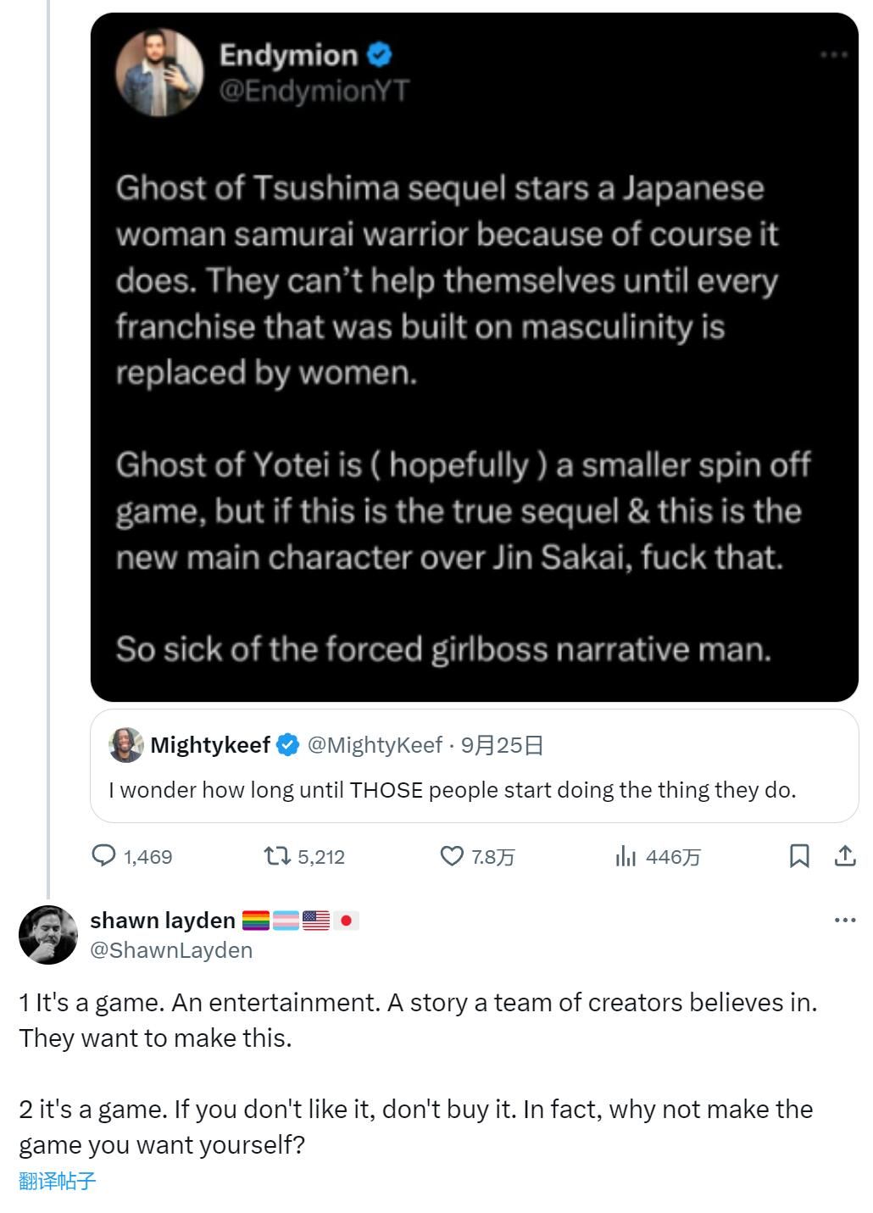Open the @ShawnLayden handle
The height and width of the screenshot is (1213, 873).
[171, 950]
